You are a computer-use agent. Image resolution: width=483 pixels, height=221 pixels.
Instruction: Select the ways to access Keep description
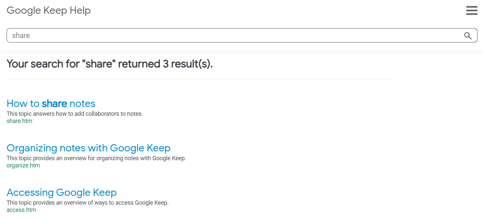[x=87, y=203]
